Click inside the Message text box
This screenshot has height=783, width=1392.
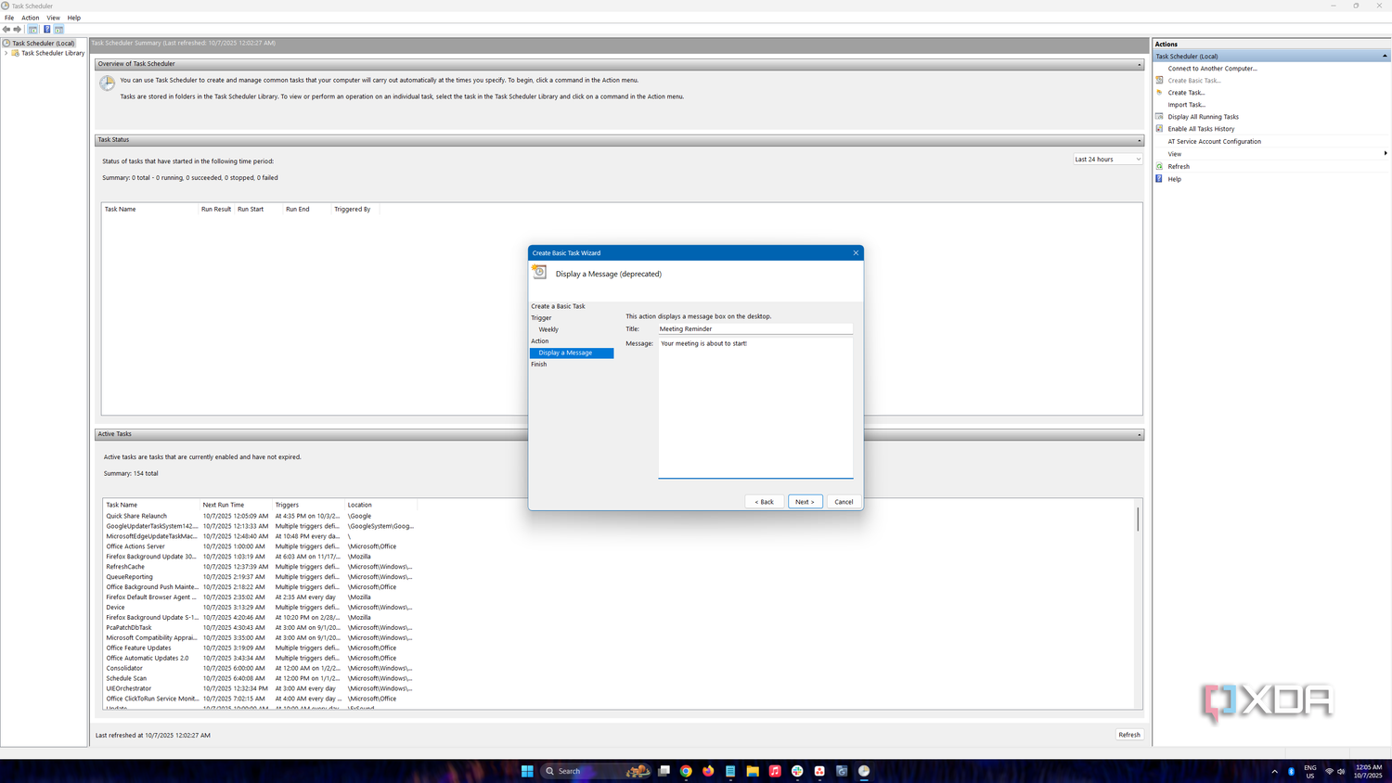click(x=755, y=408)
